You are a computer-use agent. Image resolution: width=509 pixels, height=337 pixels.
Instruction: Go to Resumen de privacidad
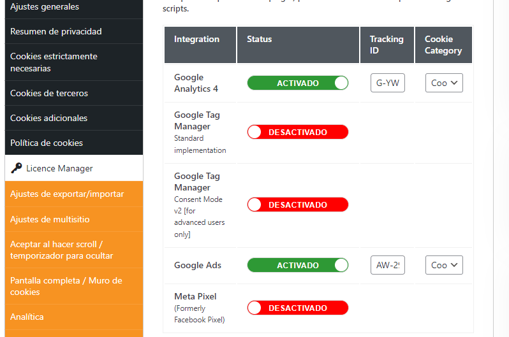pos(74,31)
